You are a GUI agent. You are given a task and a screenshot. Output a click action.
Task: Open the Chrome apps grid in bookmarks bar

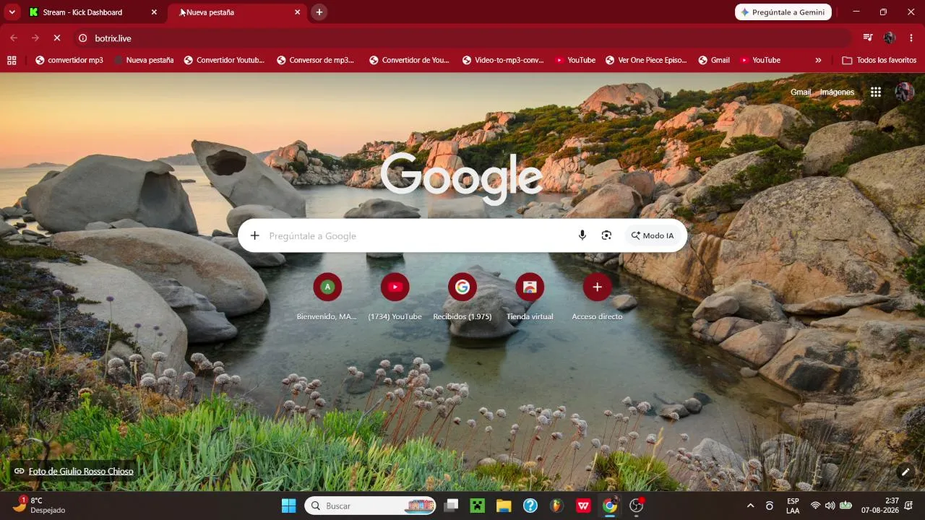(x=12, y=60)
